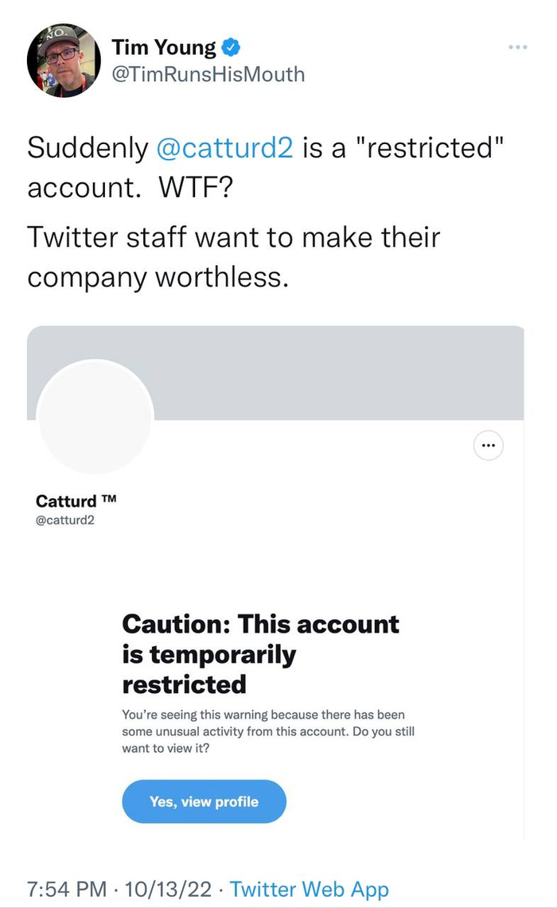Follow the @catturd2 mention in tweet text
The image size is (557, 908).
tap(224, 148)
